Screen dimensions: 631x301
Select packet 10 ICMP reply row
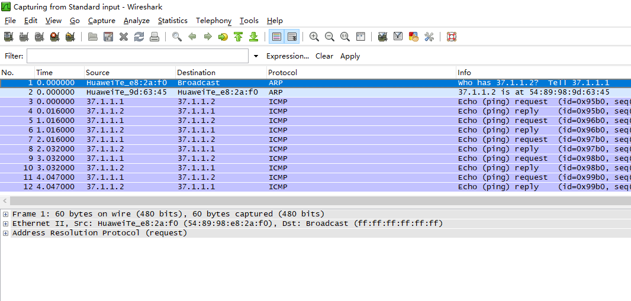tap(315, 168)
